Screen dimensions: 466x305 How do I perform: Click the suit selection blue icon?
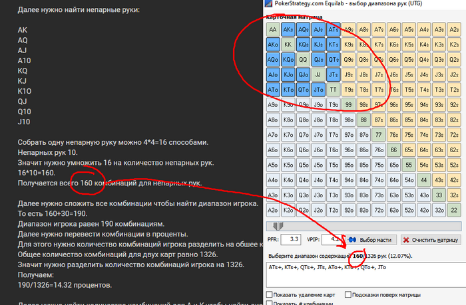click(x=352, y=240)
